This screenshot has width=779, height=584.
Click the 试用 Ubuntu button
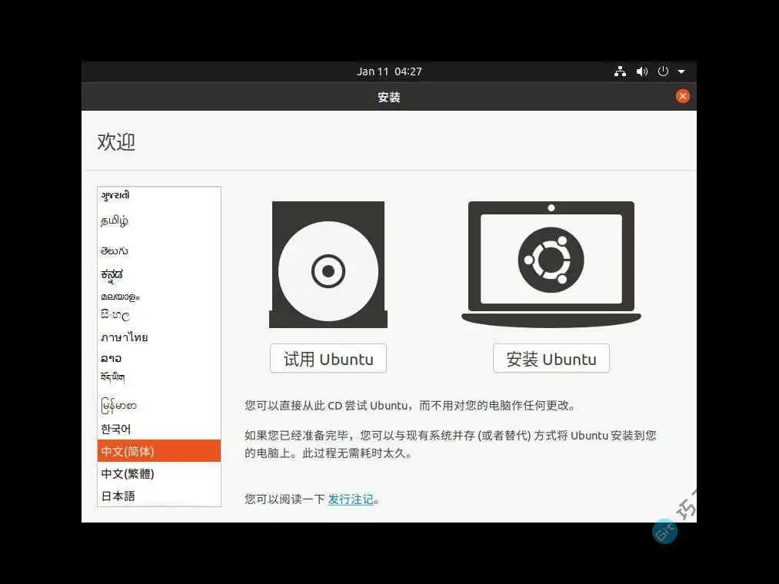(328, 359)
